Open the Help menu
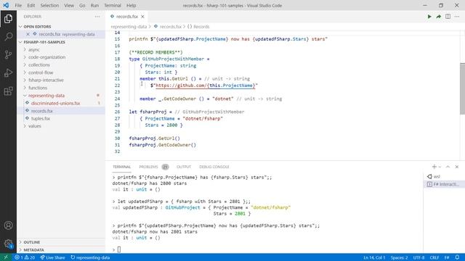Screen dimensions: 465x261 click(x=131, y=5)
